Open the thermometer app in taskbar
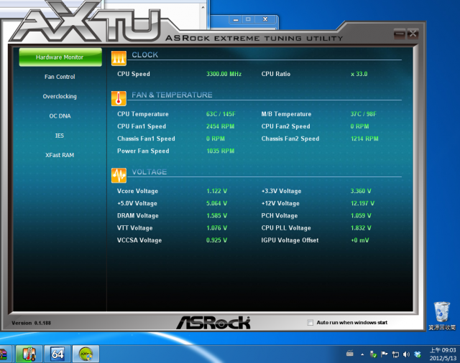The height and width of the screenshot is (363, 460). click(x=29, y=354)
